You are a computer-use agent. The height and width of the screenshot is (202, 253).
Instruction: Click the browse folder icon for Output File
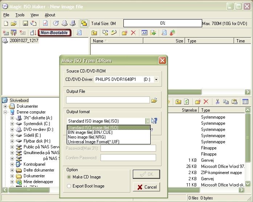(x=154, y=100)
